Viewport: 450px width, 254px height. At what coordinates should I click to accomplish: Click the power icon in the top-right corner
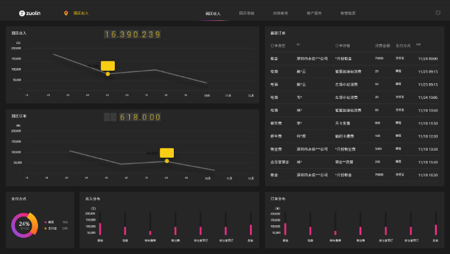click(x=438, y=12)
